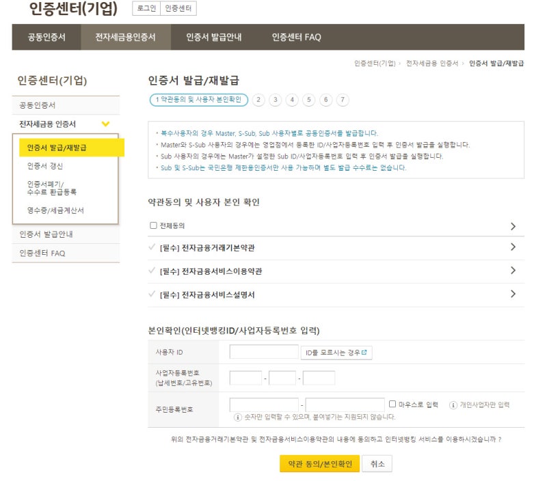Open 인증서 갱신 in the sidebar
This screenshot has height=481, width=547.
[x=45, y=166]
